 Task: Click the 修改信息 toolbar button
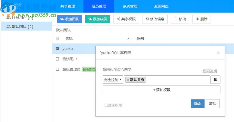pyautogui.click(x=155, y=19)
